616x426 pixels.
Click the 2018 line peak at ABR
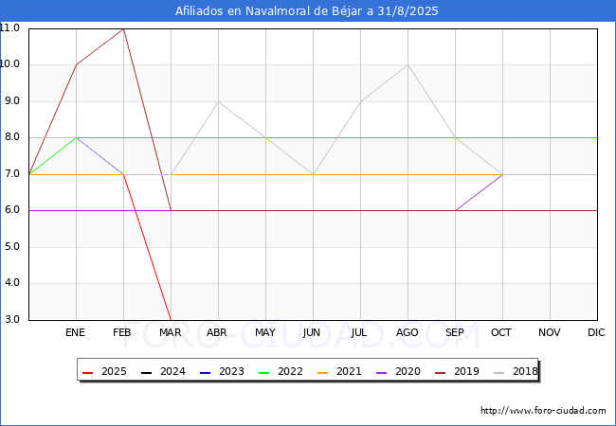(x=218, y=101)
